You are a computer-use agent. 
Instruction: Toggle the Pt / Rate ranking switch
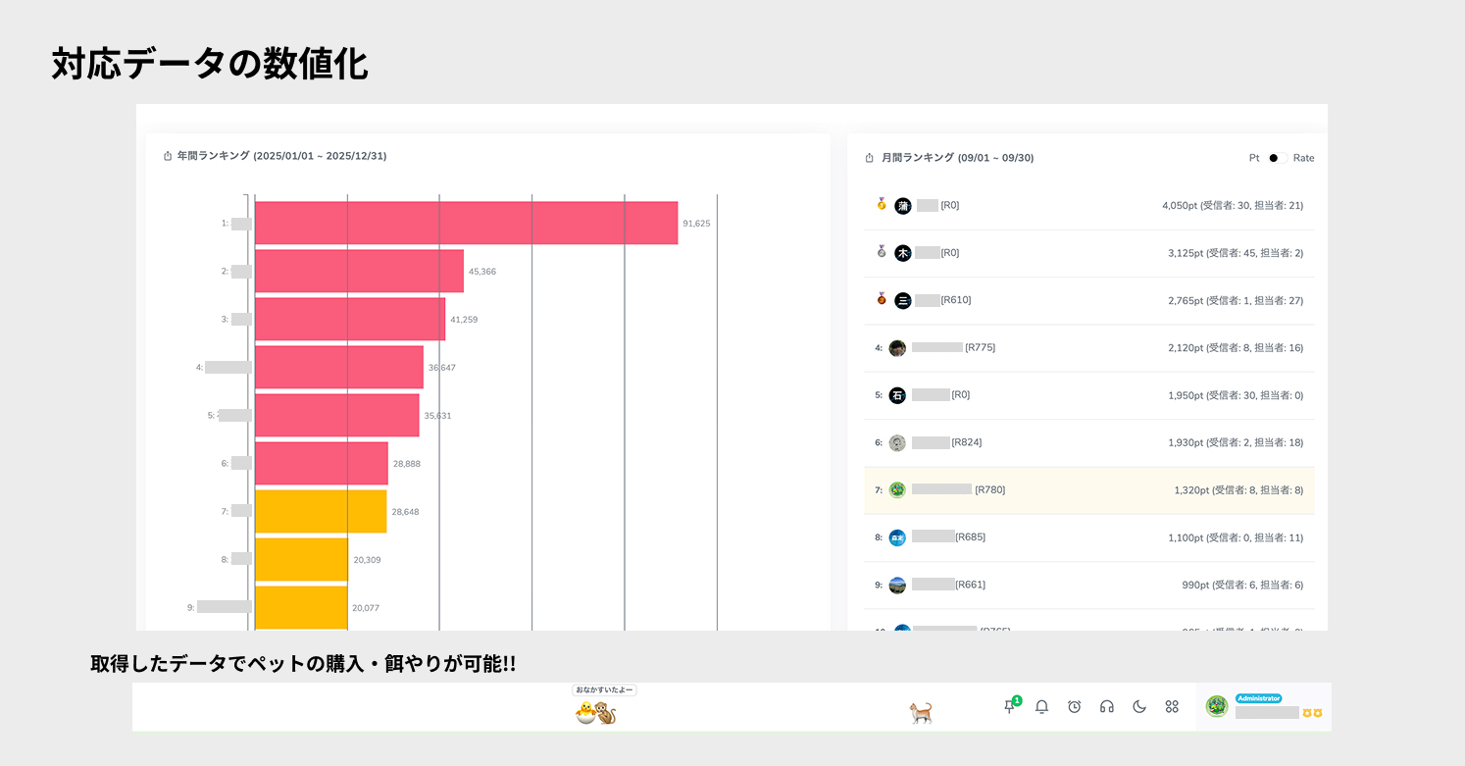(x=1276, y=158)
